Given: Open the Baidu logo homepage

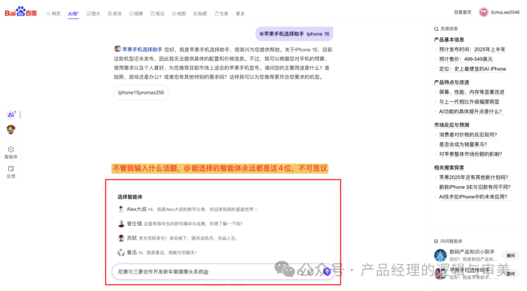Looking at the screenshot, I should click(x=20, y=12).
